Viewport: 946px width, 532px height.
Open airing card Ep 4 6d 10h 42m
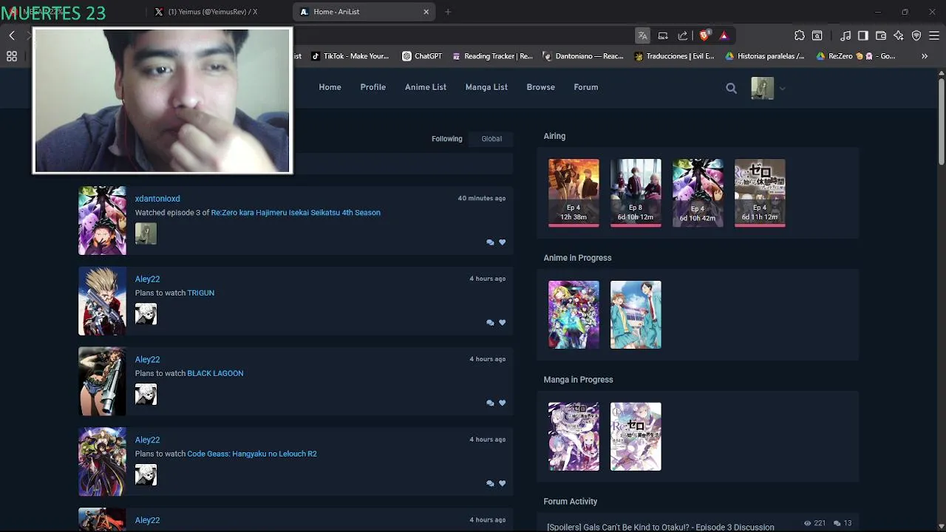[x=698, y=193]
